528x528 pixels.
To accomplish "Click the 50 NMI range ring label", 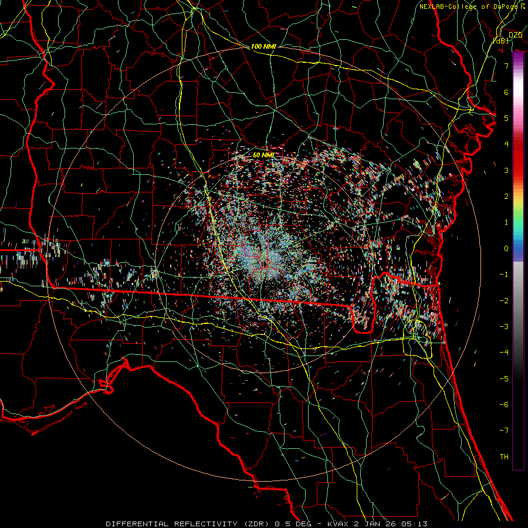I will tap(263, 155).
